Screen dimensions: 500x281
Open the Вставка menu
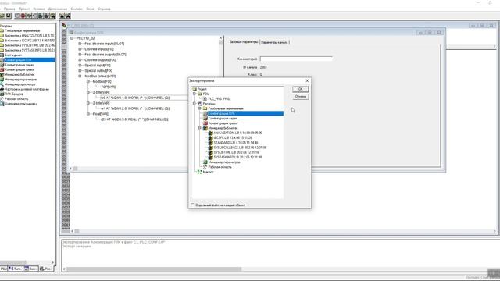point(39,9)
